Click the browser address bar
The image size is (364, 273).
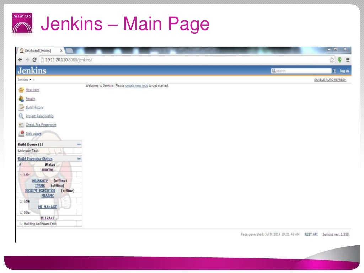pos(183,60)
